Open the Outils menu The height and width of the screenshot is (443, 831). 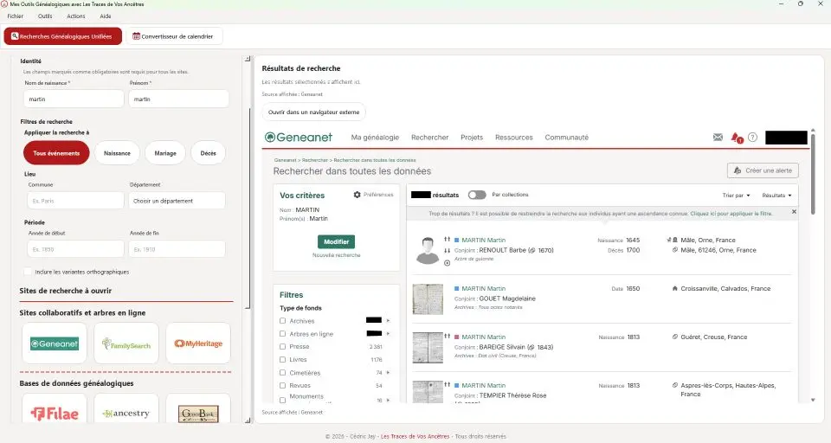[x=45, y=16]
